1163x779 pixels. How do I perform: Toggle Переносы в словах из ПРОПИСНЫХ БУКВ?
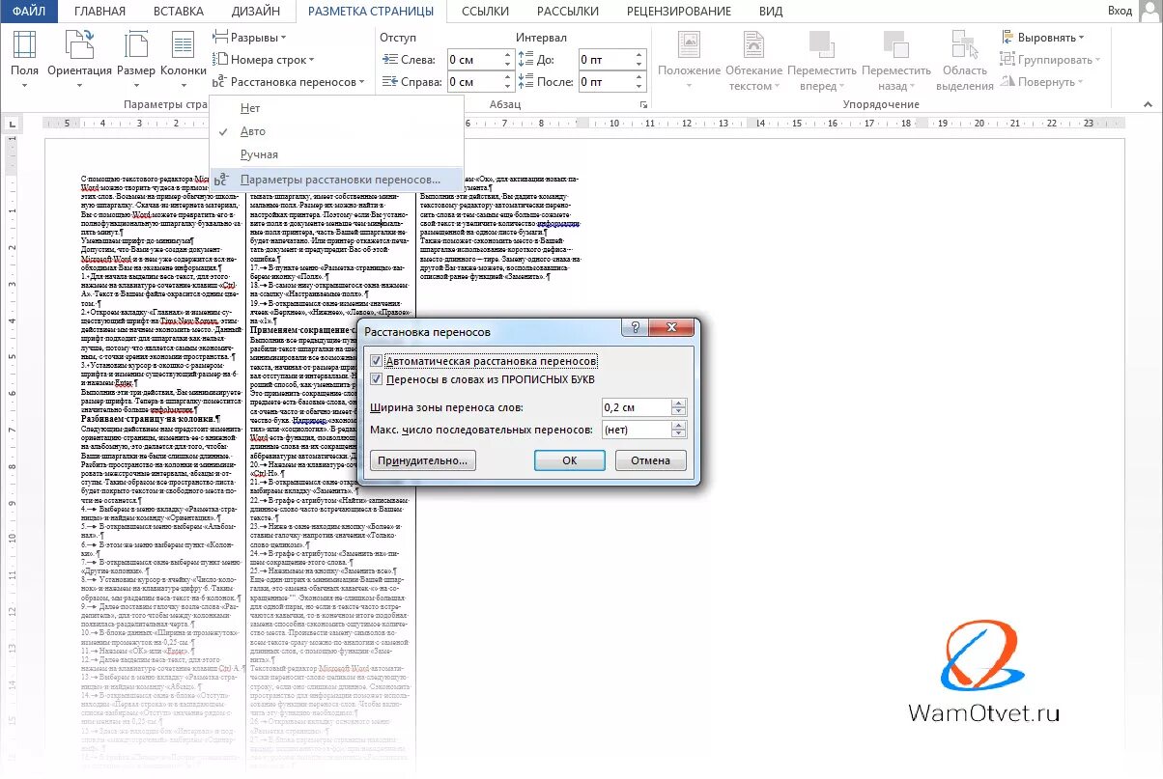click(377, 378)
